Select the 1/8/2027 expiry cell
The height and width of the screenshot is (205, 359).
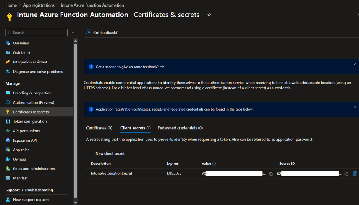[174, 174]
